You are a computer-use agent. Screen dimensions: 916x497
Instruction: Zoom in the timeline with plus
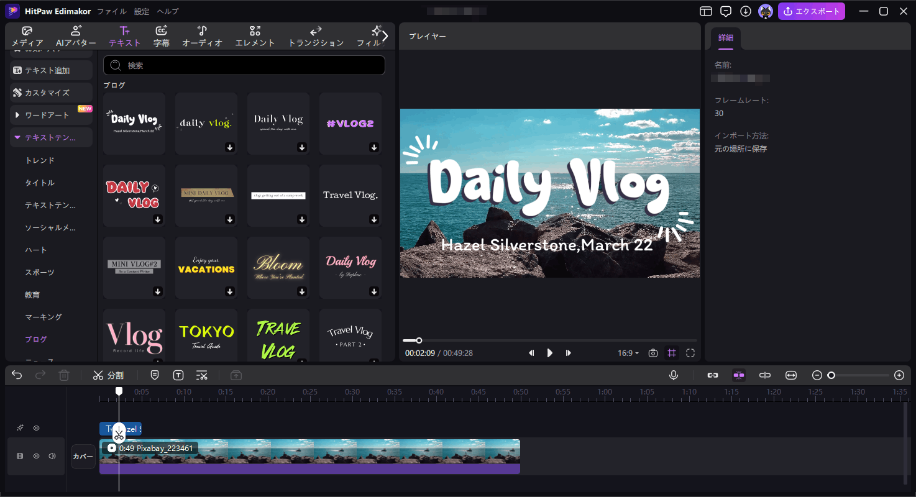899,375
